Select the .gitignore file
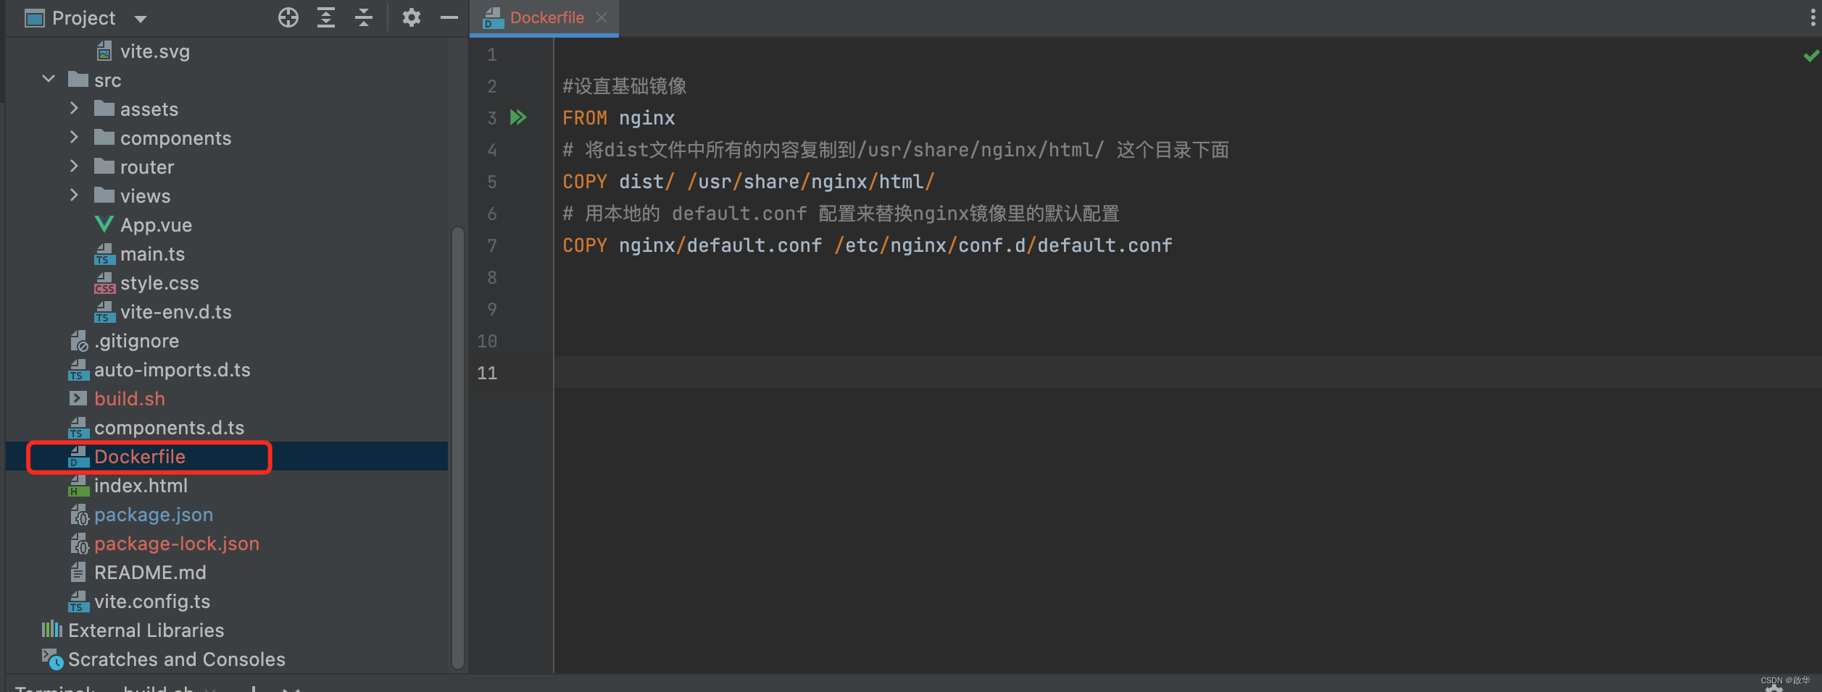This screenshot has height=692, width=1822. [x=136, y=341]
